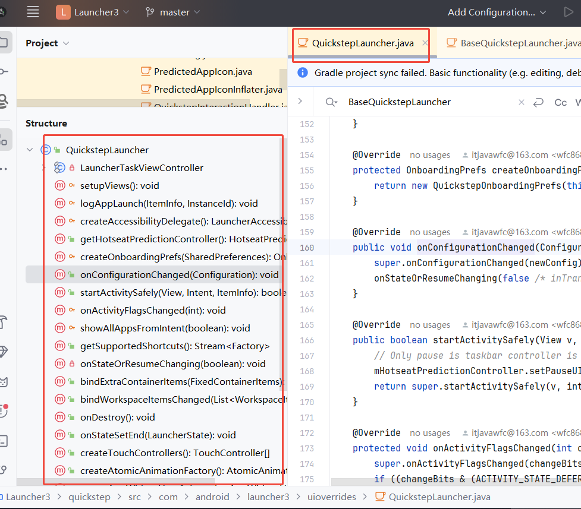
Task: Open the Structure tool window sidebar icon
Action: (4, 140)
